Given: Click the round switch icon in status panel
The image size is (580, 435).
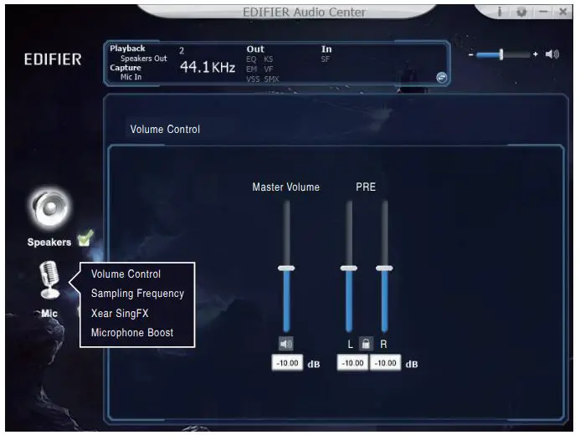Looking at the screenshot, I should [x=441, y=78].
